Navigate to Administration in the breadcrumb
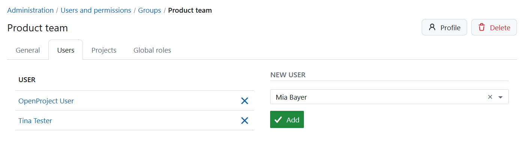The height and width of the screenshot is (156, 526). pyautogui.click(x=30, y=10)
